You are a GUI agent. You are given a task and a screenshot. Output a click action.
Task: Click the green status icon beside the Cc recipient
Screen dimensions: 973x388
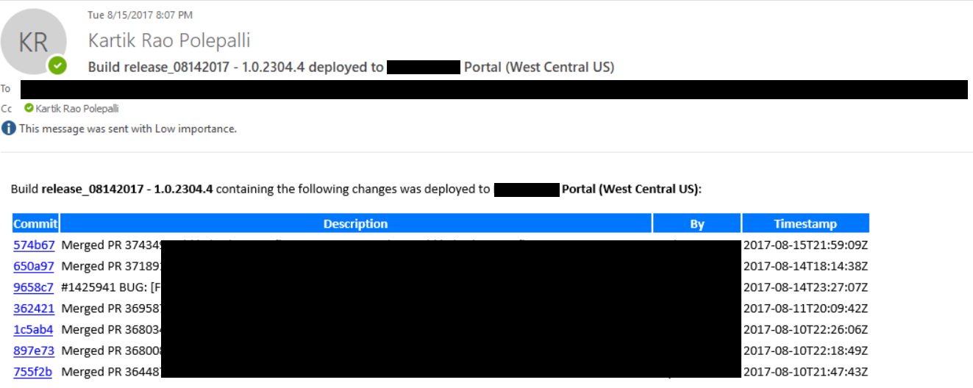pos(29,108)
